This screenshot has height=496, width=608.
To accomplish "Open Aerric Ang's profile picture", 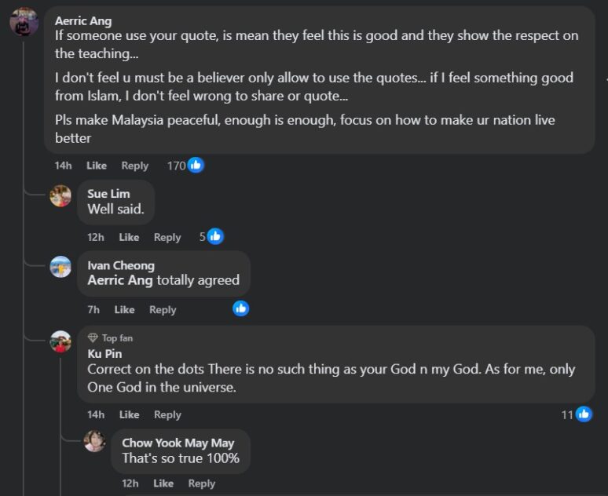I will 24,22.
